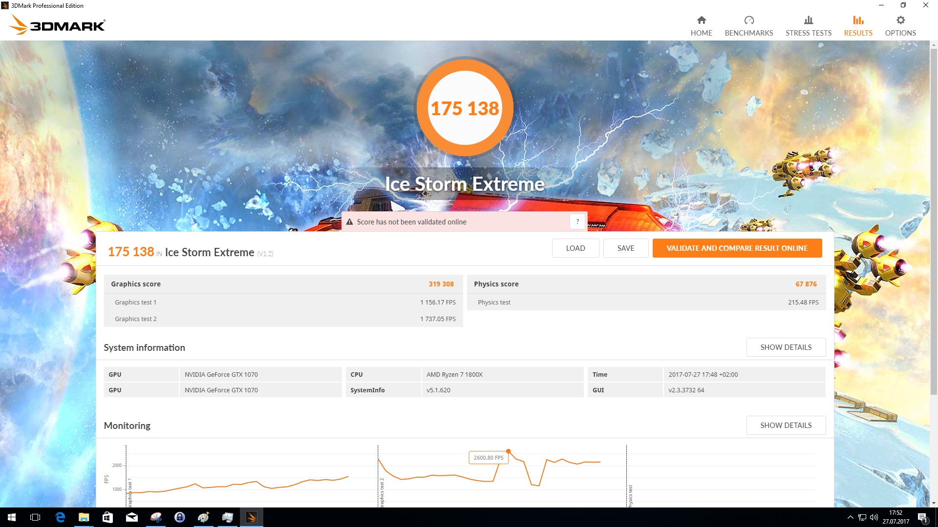This screenshot has width=938, height=527.
Task: Click the question mark help icon
Action: coord(577,222)
